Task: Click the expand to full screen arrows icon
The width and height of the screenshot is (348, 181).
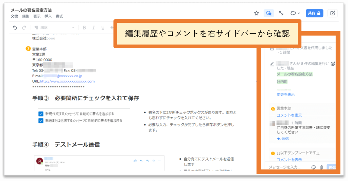Action: point(281,13)
